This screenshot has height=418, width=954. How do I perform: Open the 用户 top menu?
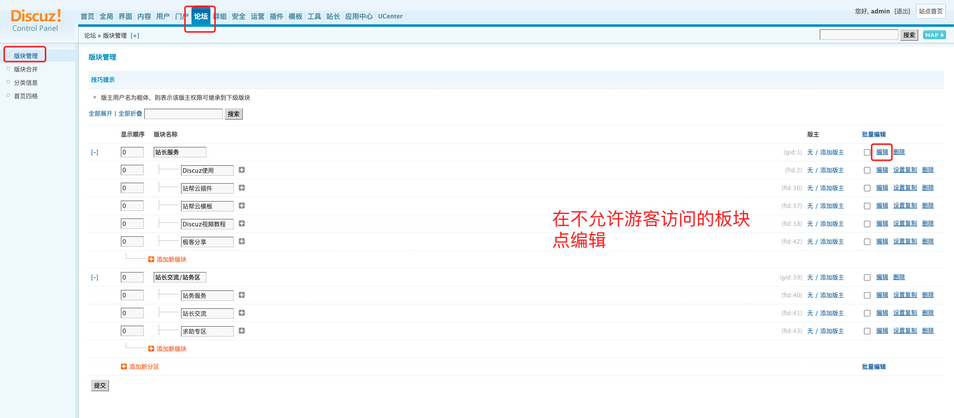pyautogui.click(x=163, y=16)
